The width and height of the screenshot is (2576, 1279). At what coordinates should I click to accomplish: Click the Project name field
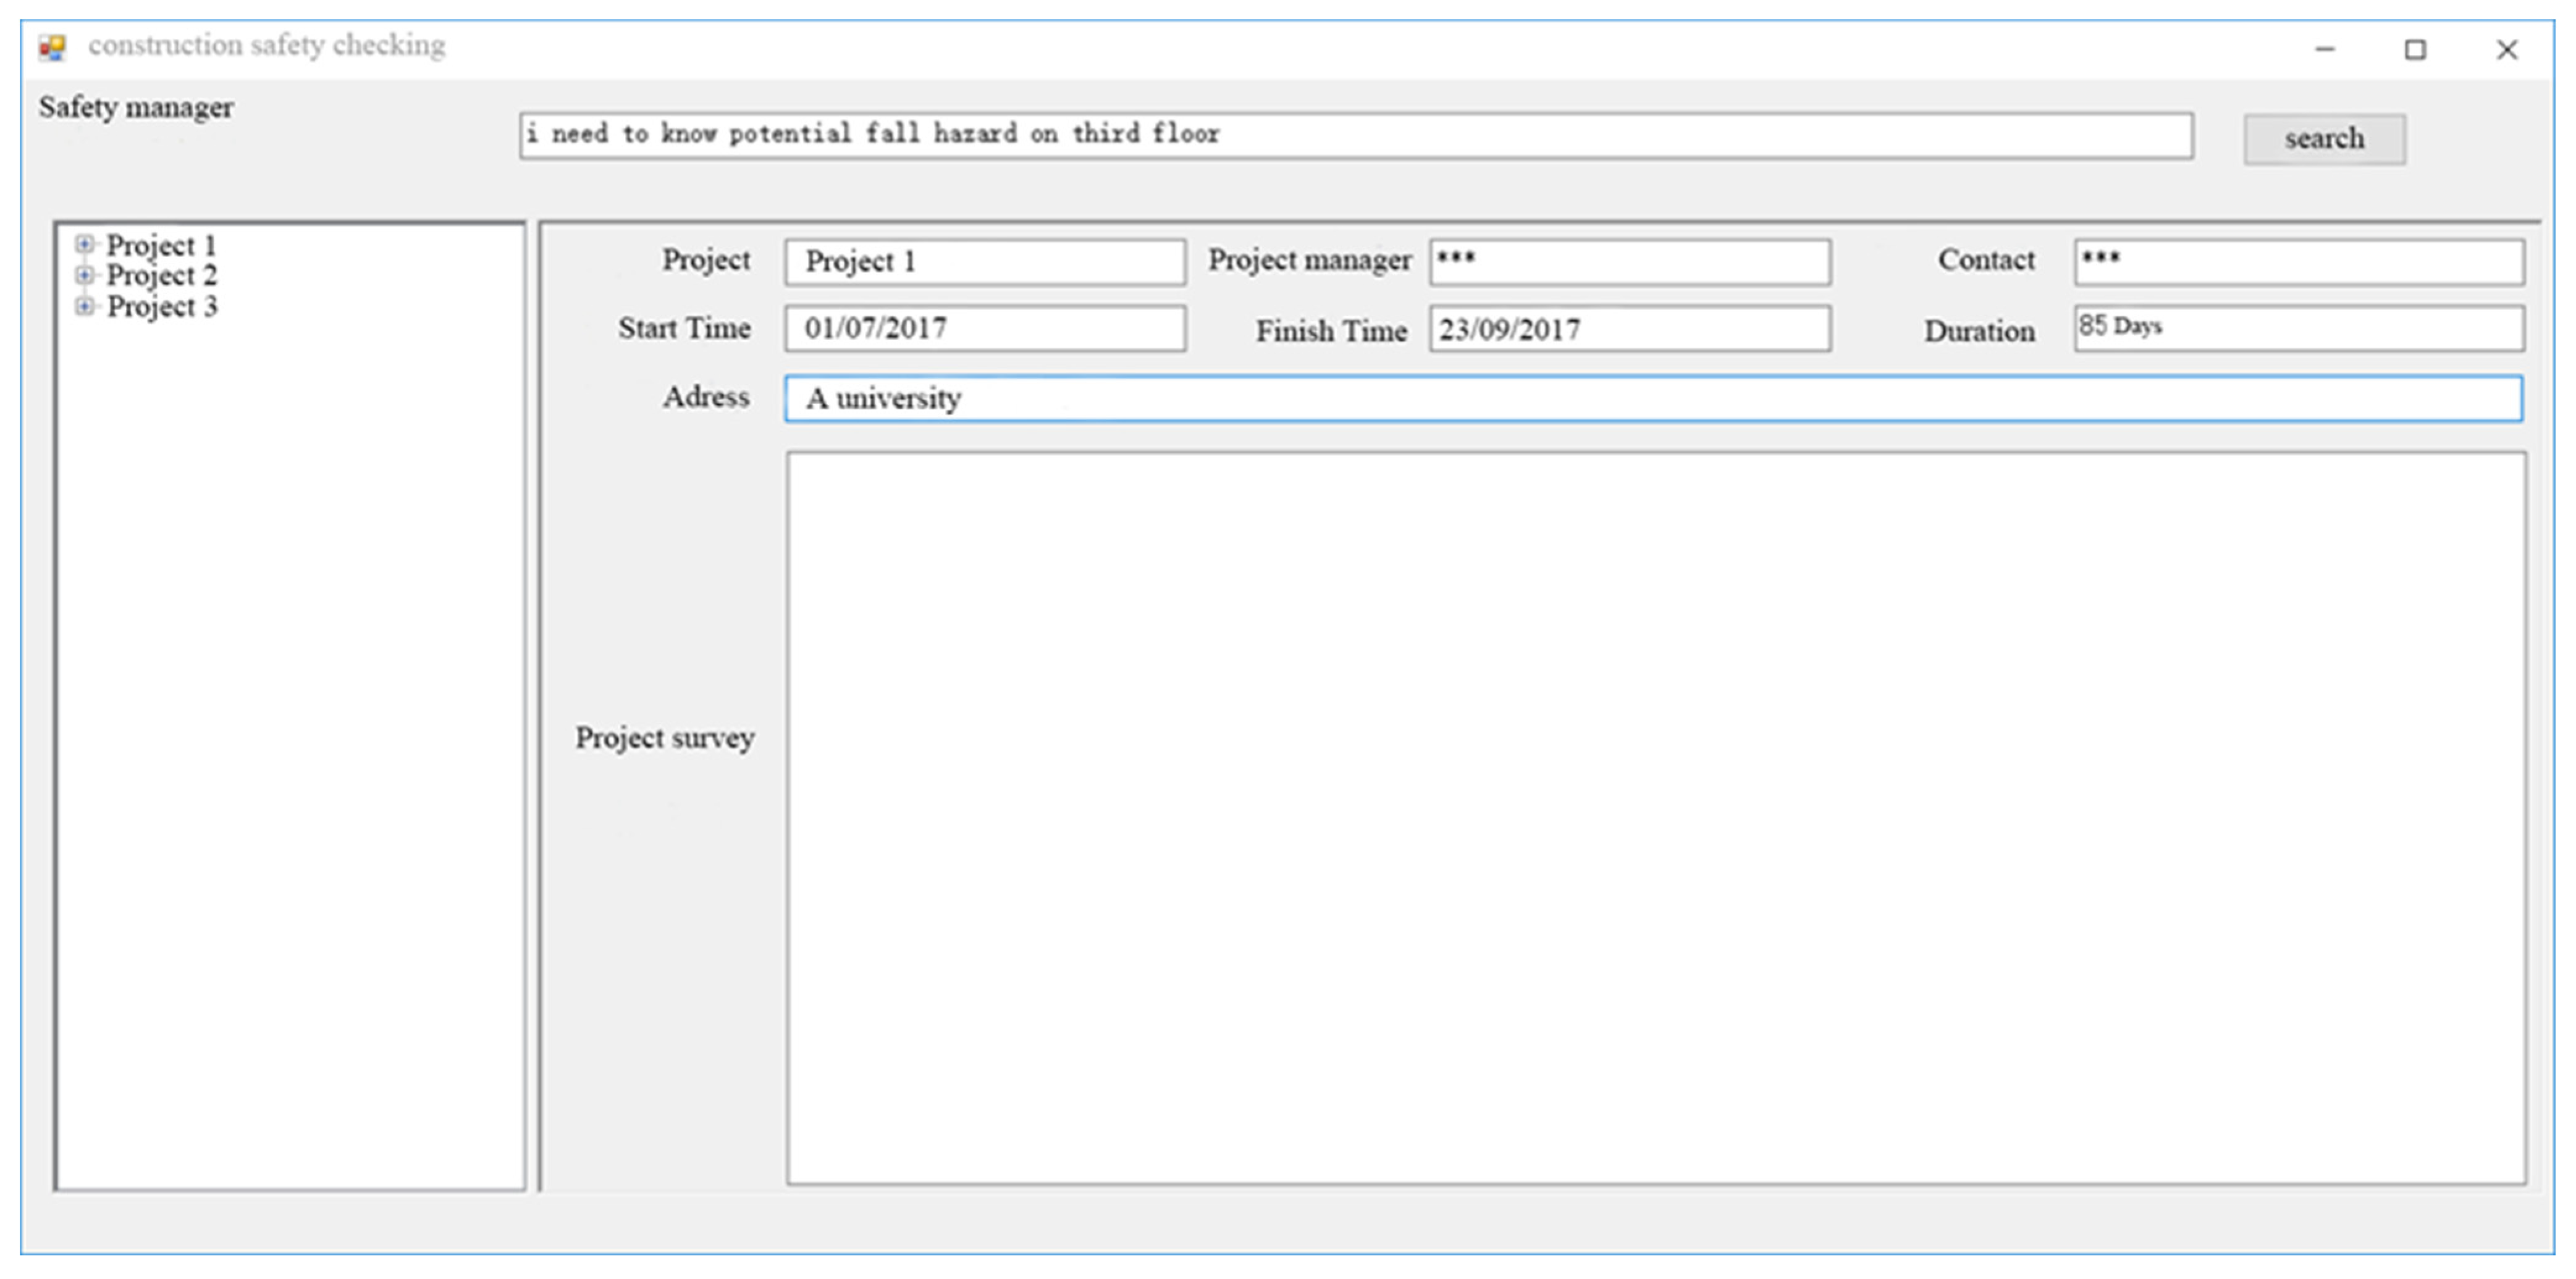pyautogui.click(x=985, y=262)
